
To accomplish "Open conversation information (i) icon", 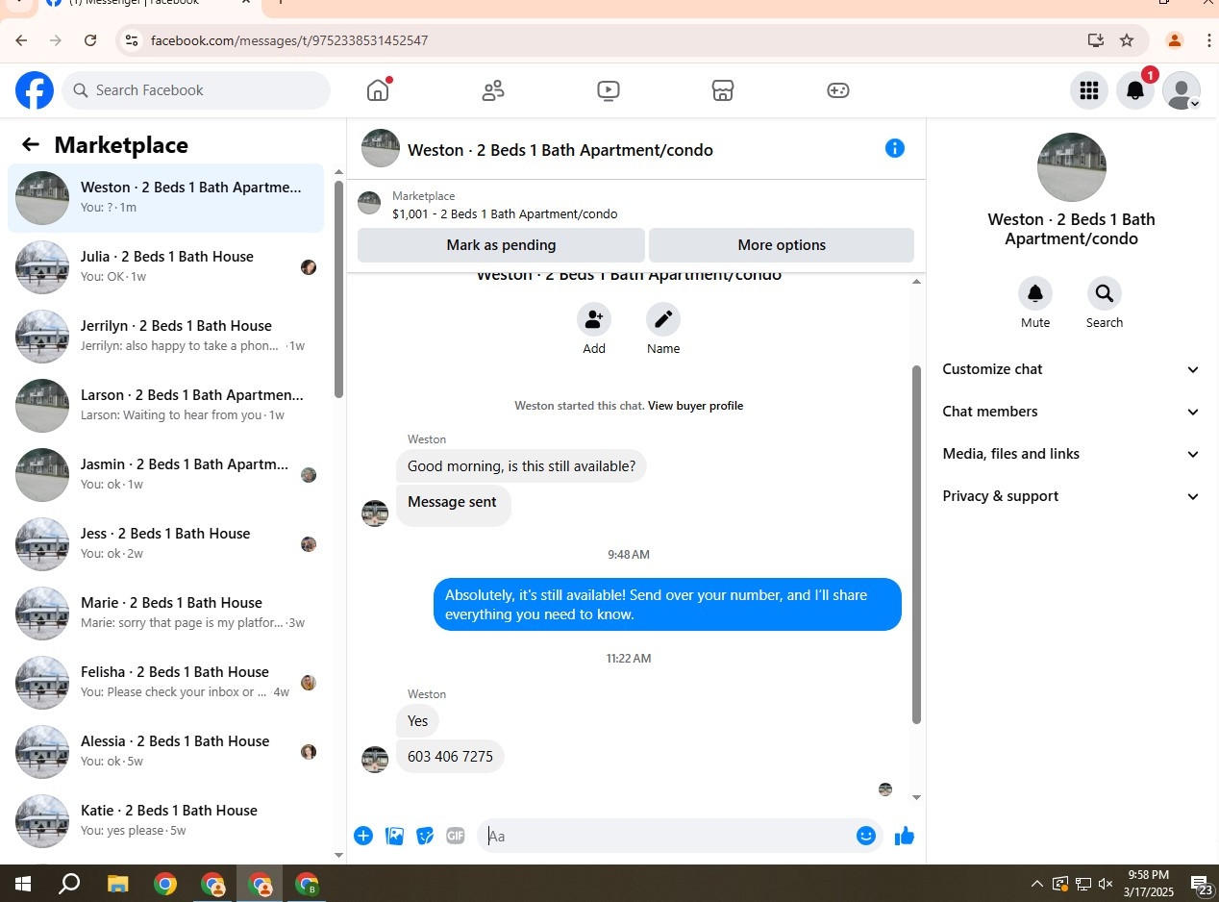I will tap(895, 148).
